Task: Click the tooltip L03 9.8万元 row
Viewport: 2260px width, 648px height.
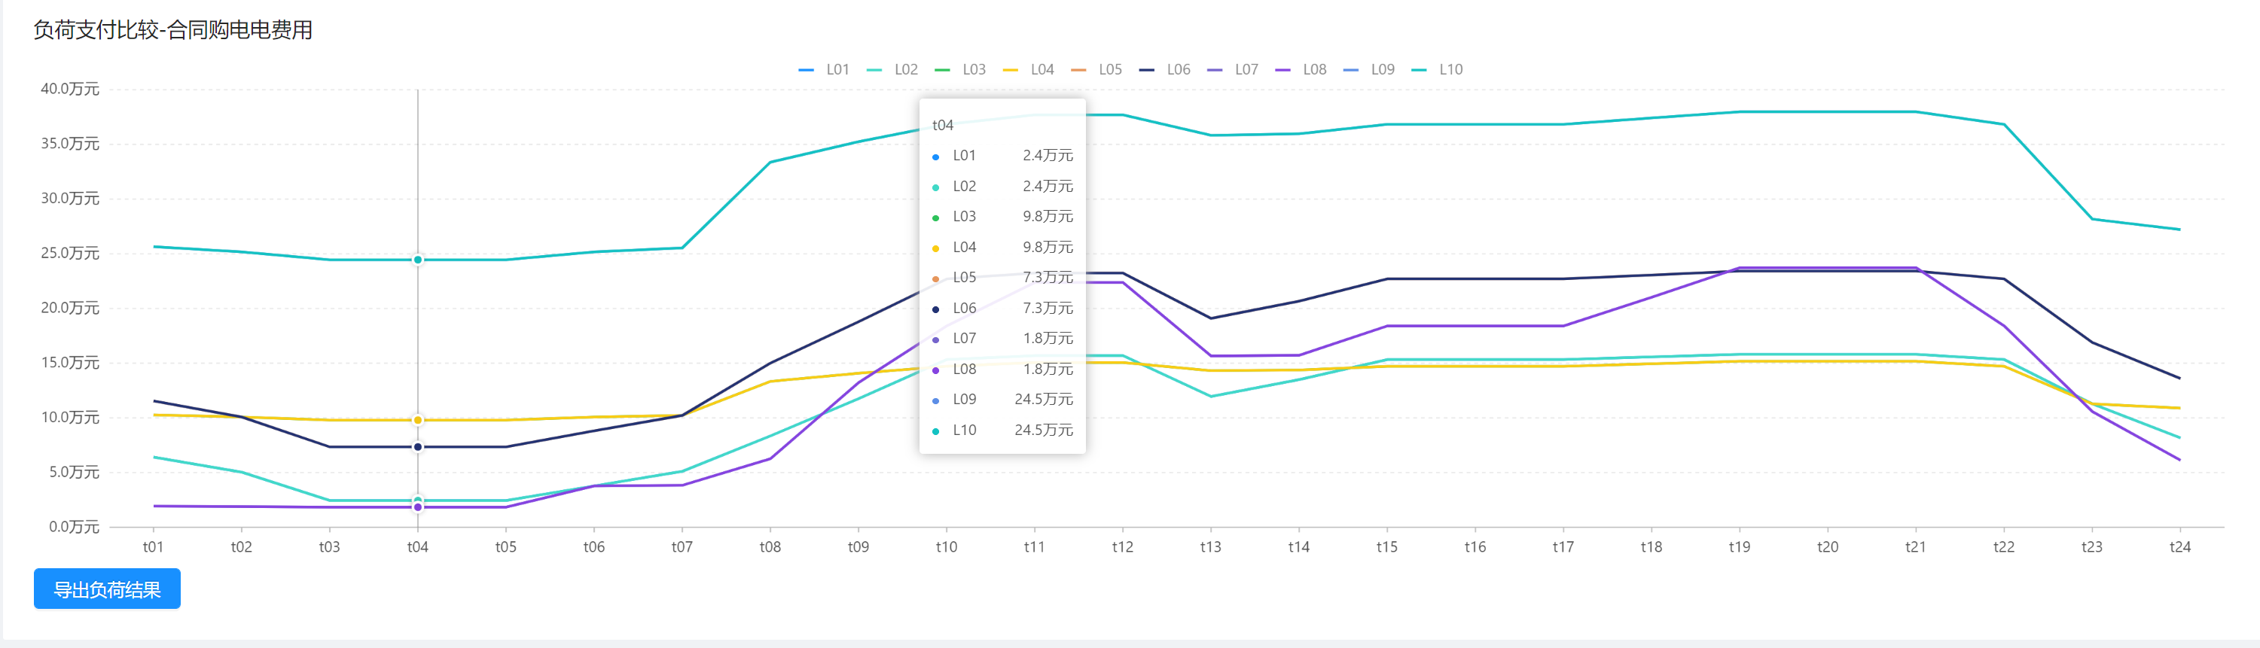Action: click(1002, 217)
